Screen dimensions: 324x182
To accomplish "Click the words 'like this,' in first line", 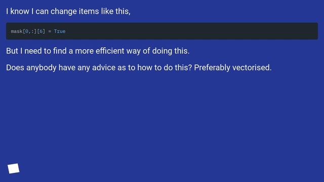I will click(x=116, y=11).
